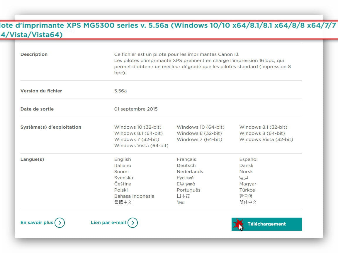Click Windows 8 (64-bit) entry
Viewport: 338px width, 253px height.
click(x=262, y=133)
